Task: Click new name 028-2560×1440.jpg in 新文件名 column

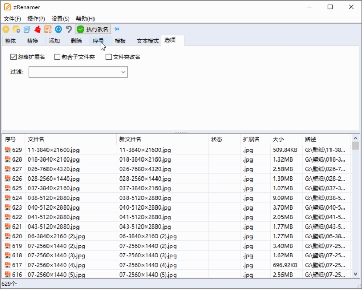Action: pyautogui.click(x=145, y=179)
